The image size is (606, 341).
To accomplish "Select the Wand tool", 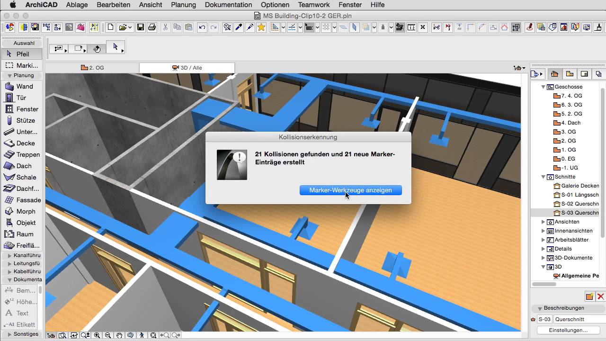I will [22, 86].
